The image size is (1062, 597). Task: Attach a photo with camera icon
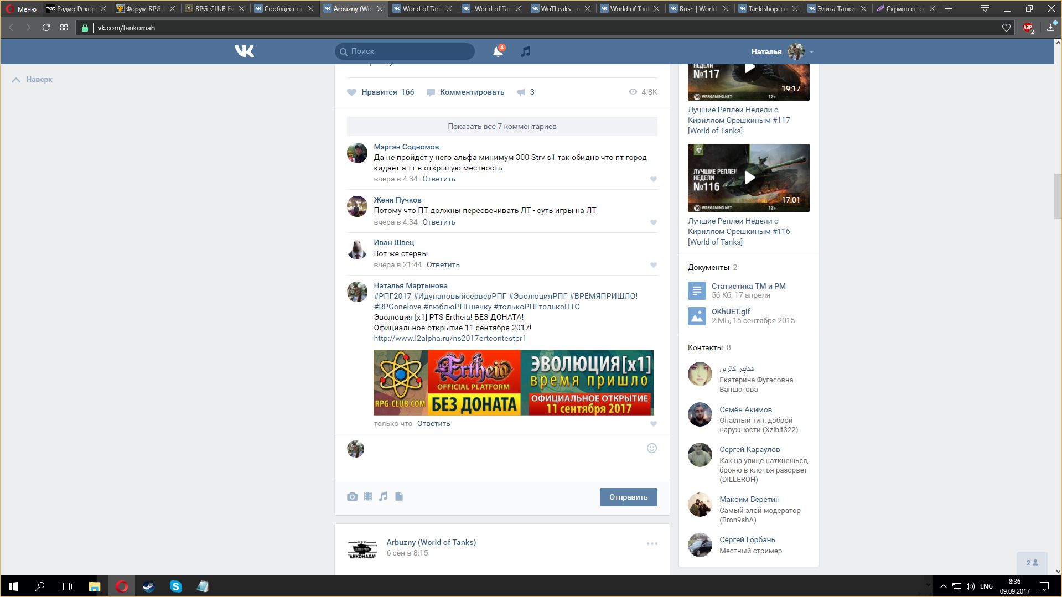pos(352,497)
